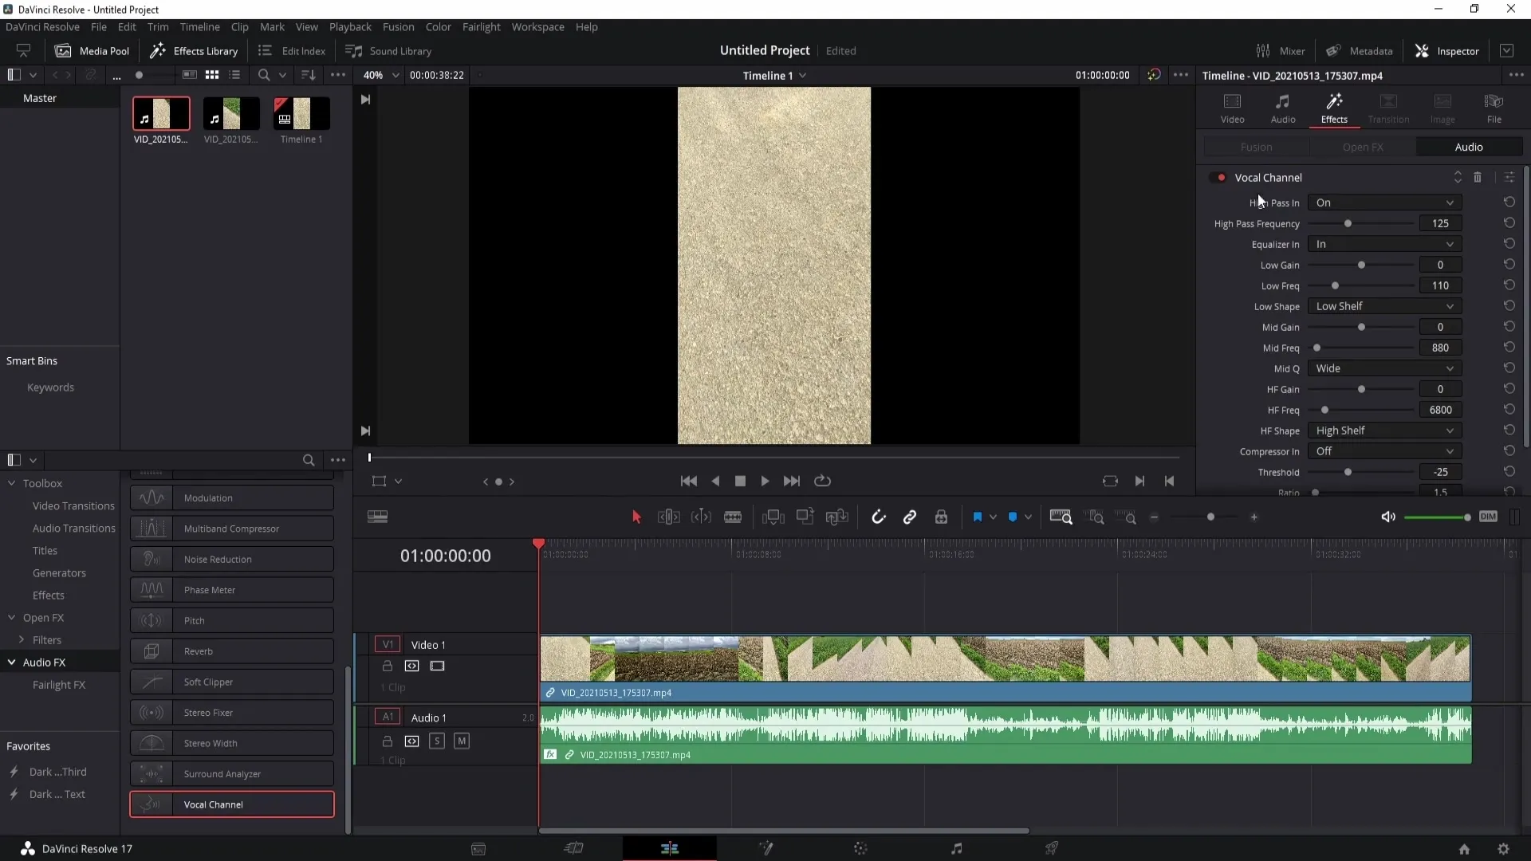Click the Insert Clip icon
Viewport: 1531px width, 861px height.
pyautogui.click(x=773, y=517)
